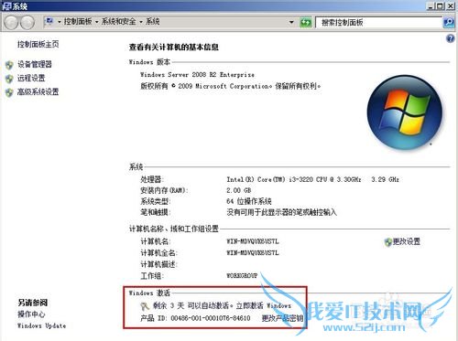The width and height of the screenshot is (458, 341).
Task: Click 更改产品密钥 link
Action: (282, 318)
